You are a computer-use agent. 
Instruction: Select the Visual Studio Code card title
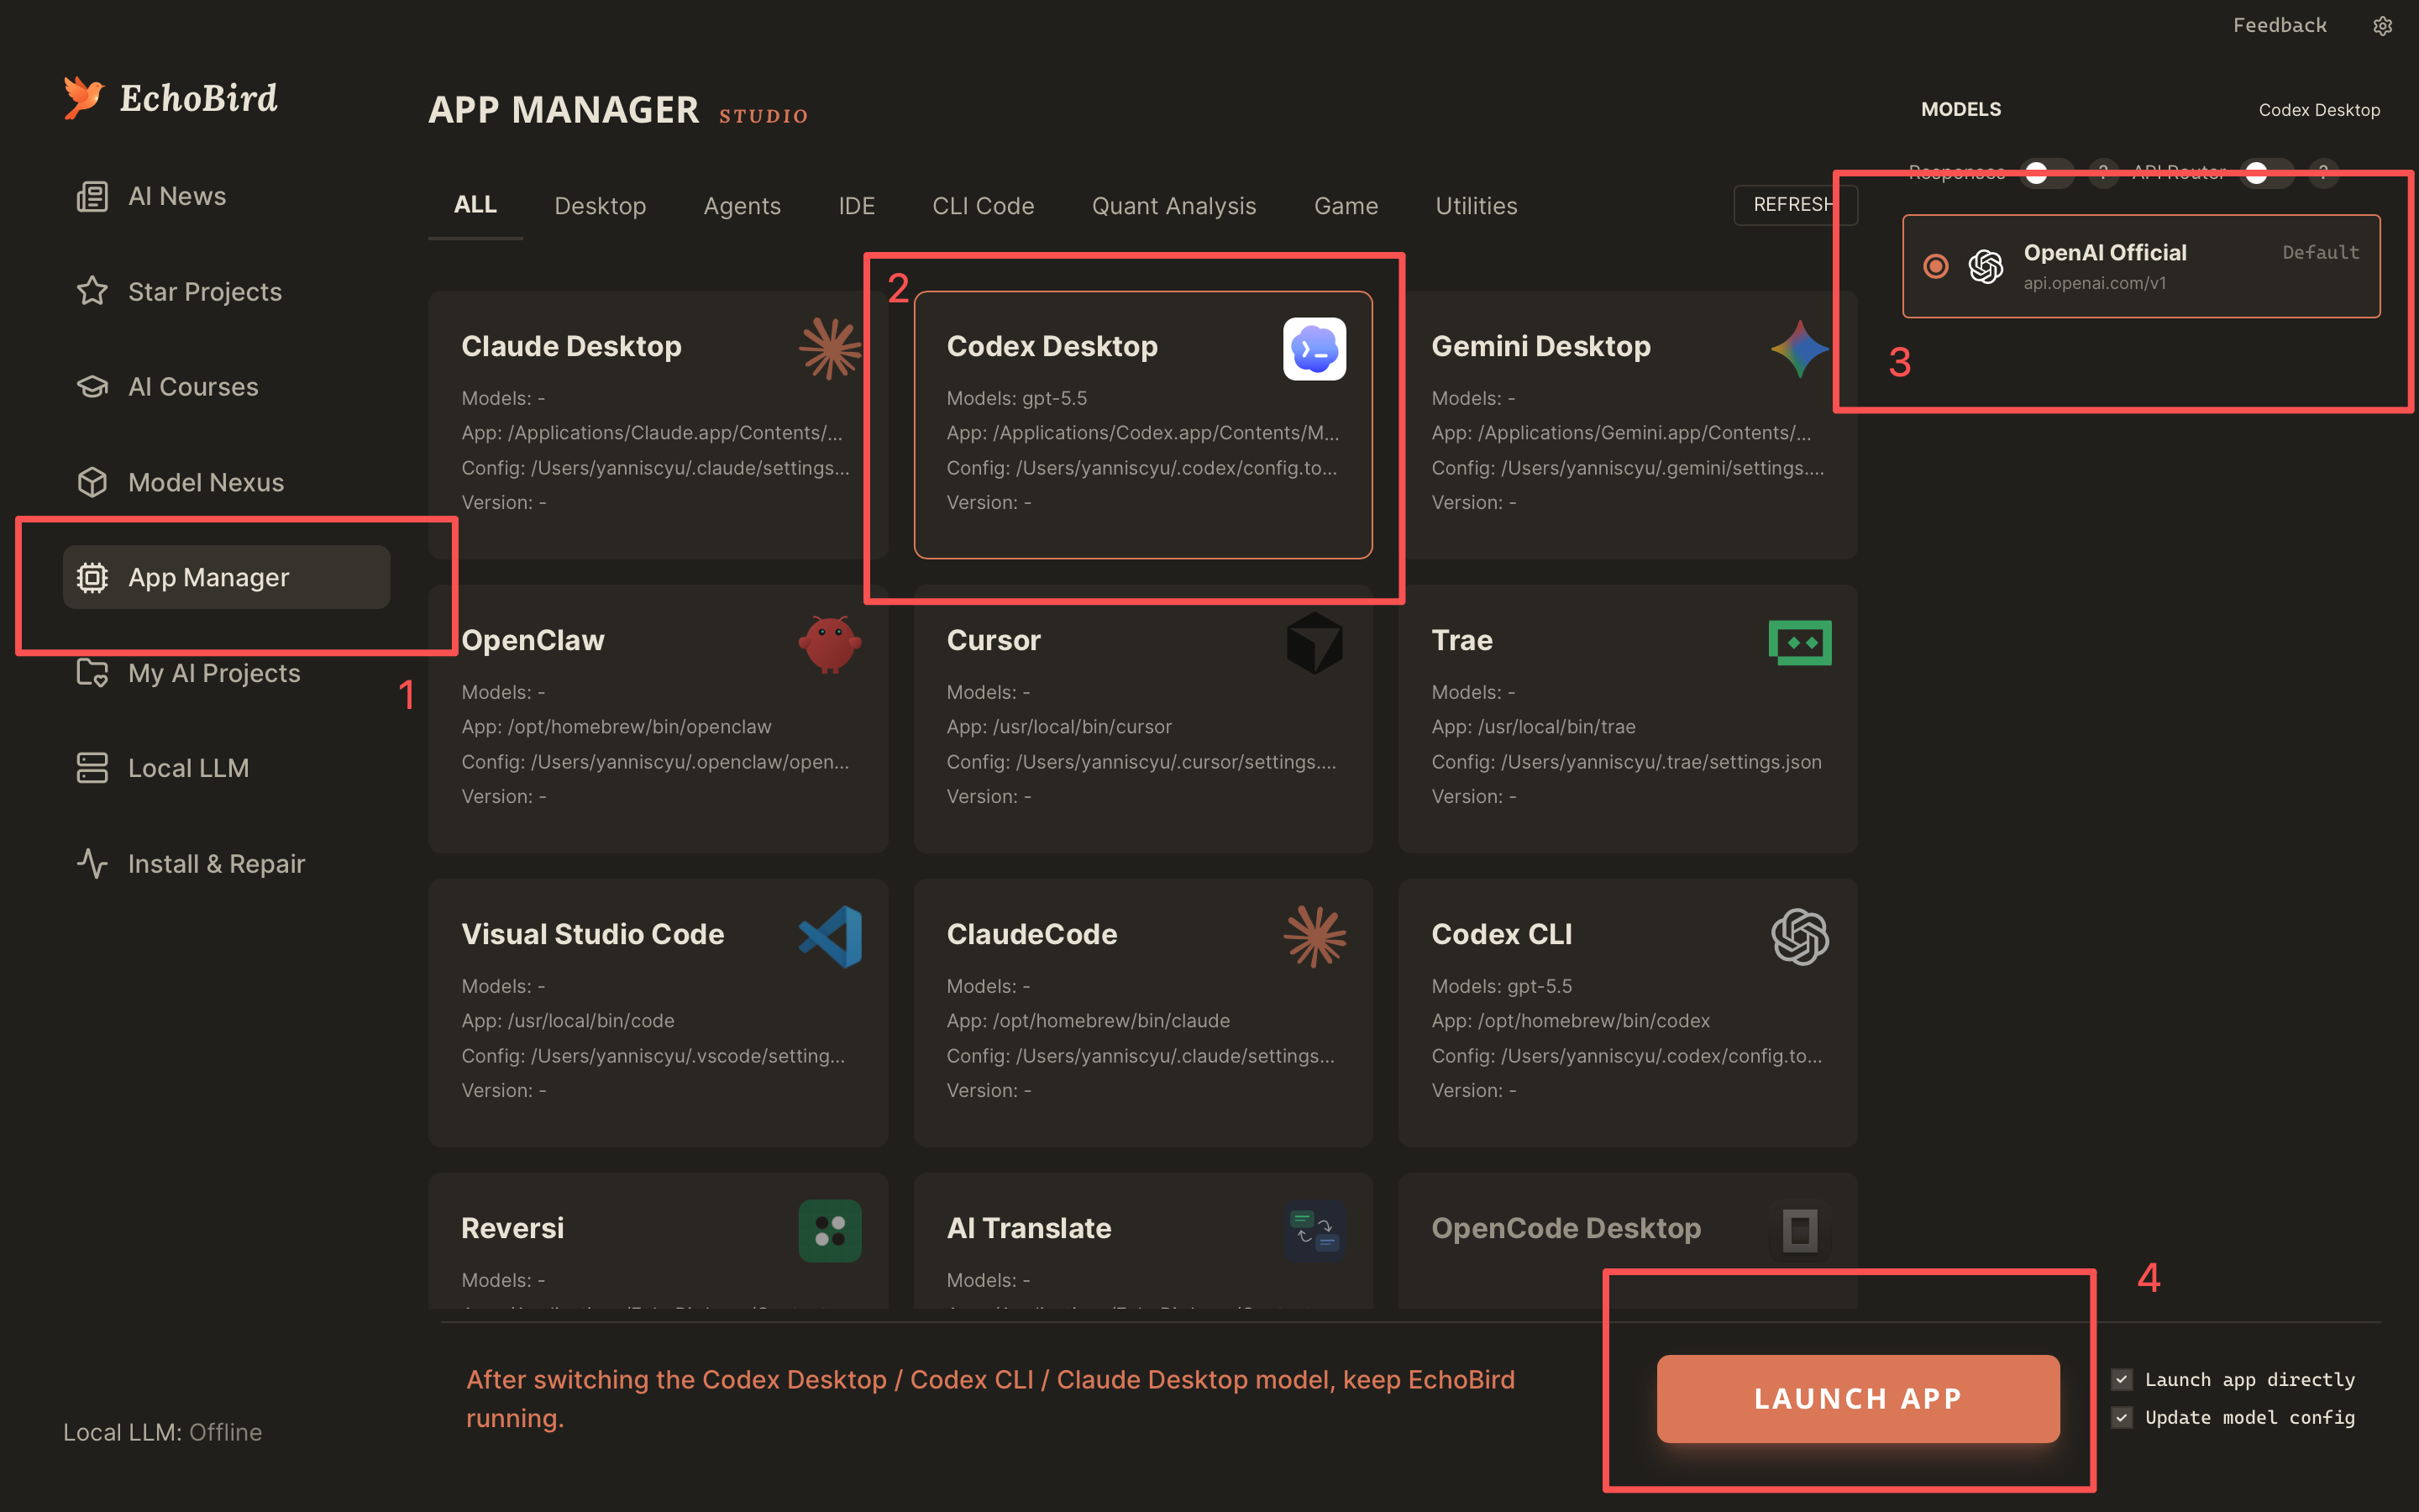click(x=593, y=934)
